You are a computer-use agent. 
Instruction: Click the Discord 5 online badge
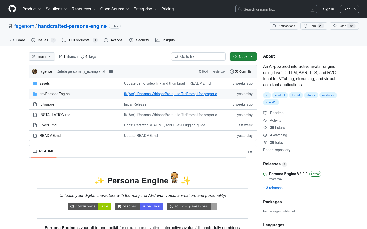139,206
